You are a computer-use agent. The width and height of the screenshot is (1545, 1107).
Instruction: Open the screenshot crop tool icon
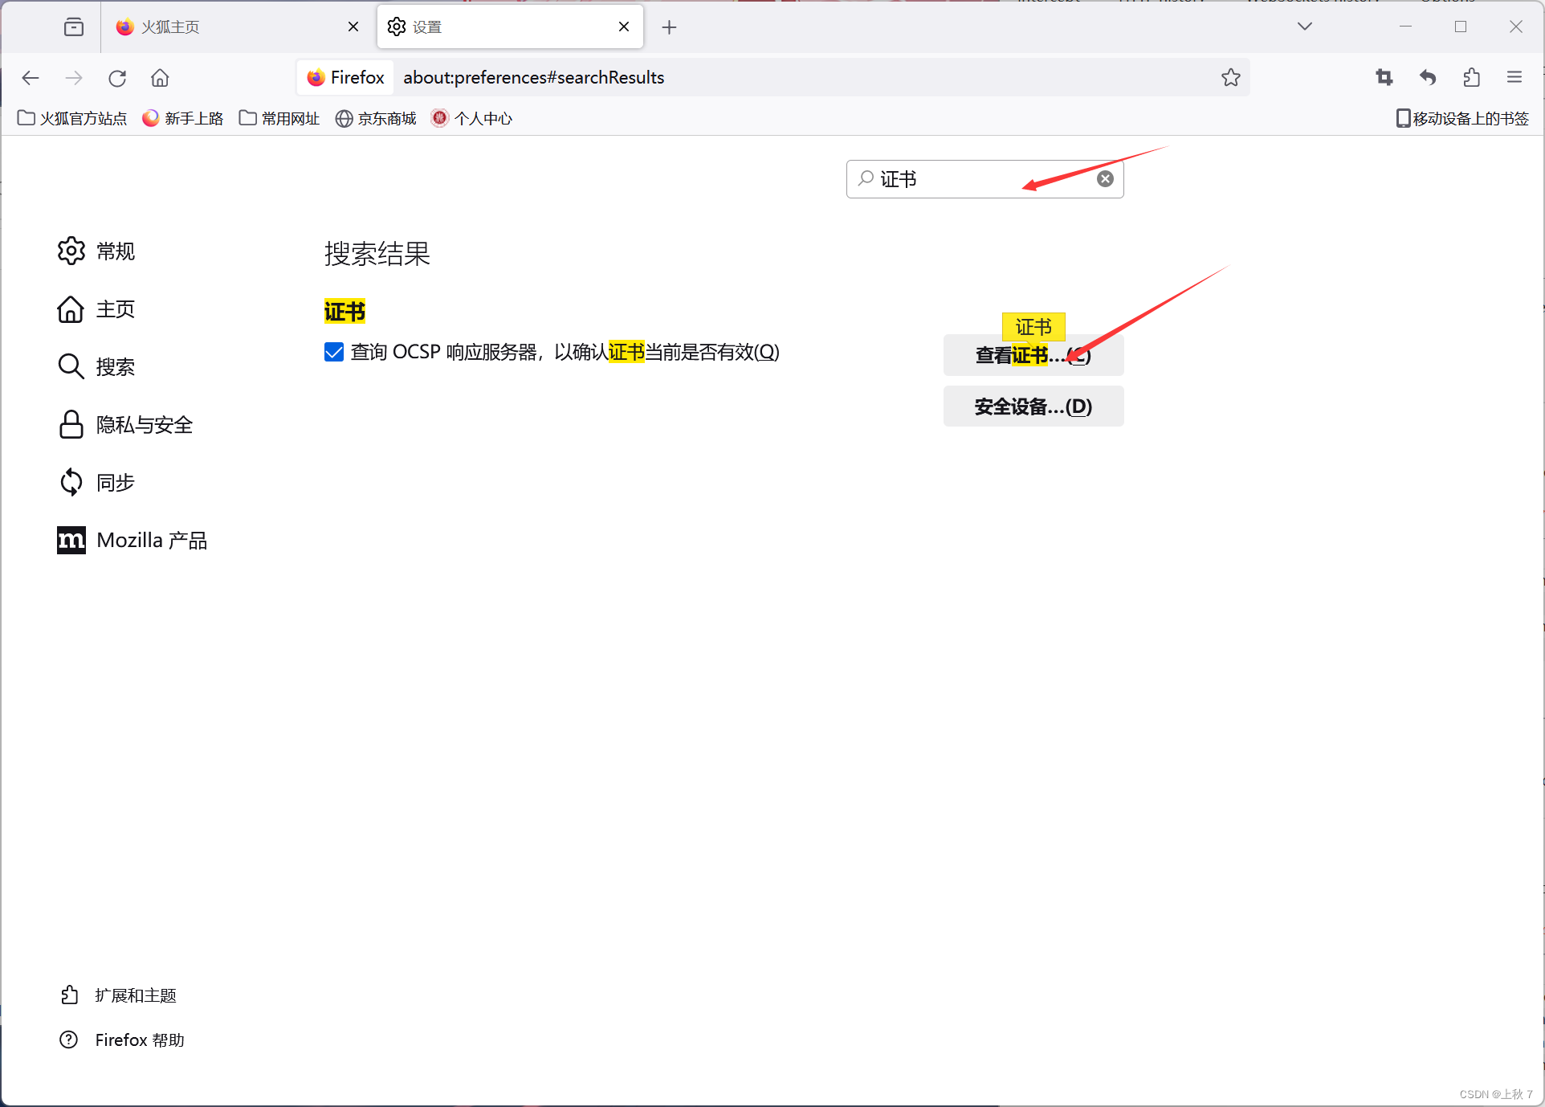pos(1384,77)
